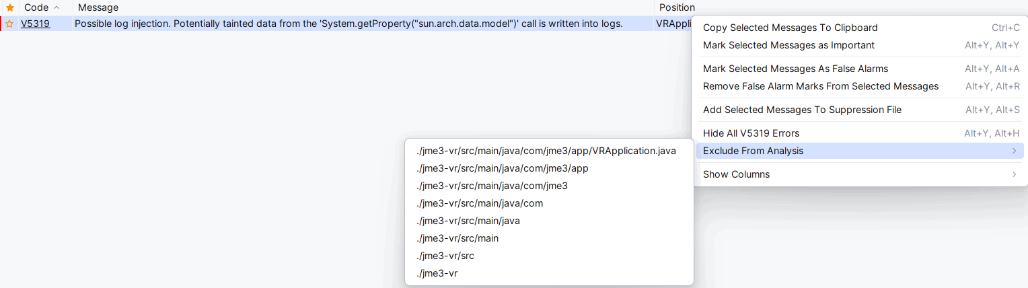Choose Mark Selected Messages As False Alarms
The image size is (1028, 288).
click(795, 69)
